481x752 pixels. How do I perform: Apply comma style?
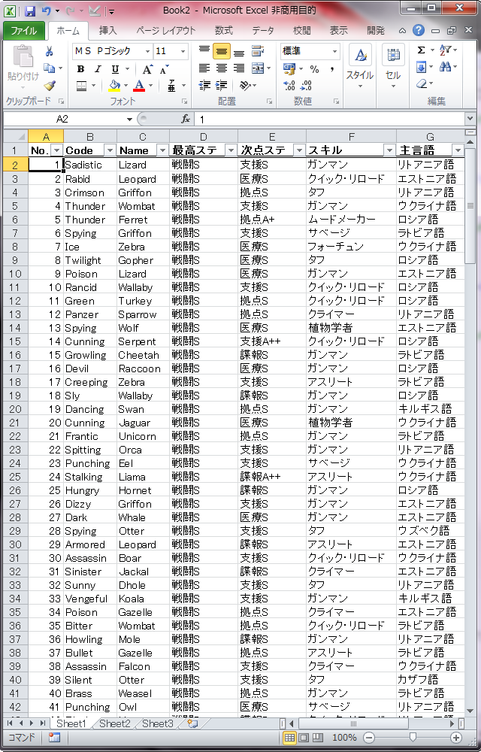coord(331,69)
